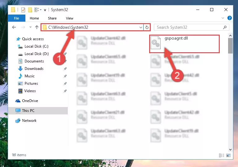
Task: Click the pin icon beside Videos
Action: 65,91
